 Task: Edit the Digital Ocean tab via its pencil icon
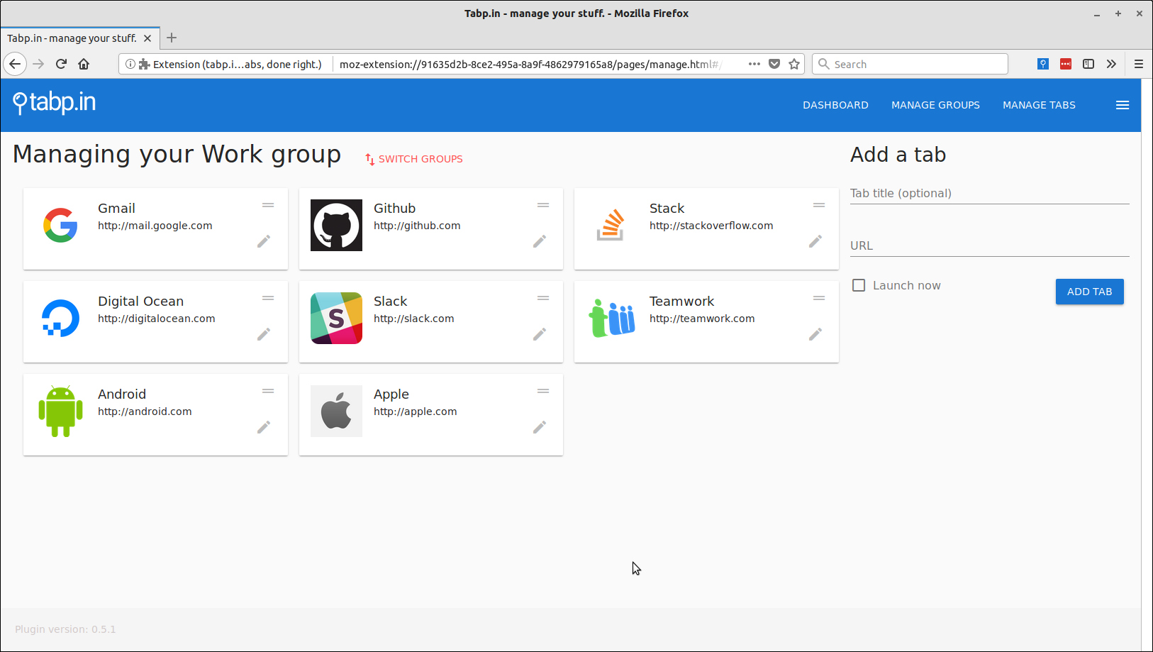coord(264,334)
